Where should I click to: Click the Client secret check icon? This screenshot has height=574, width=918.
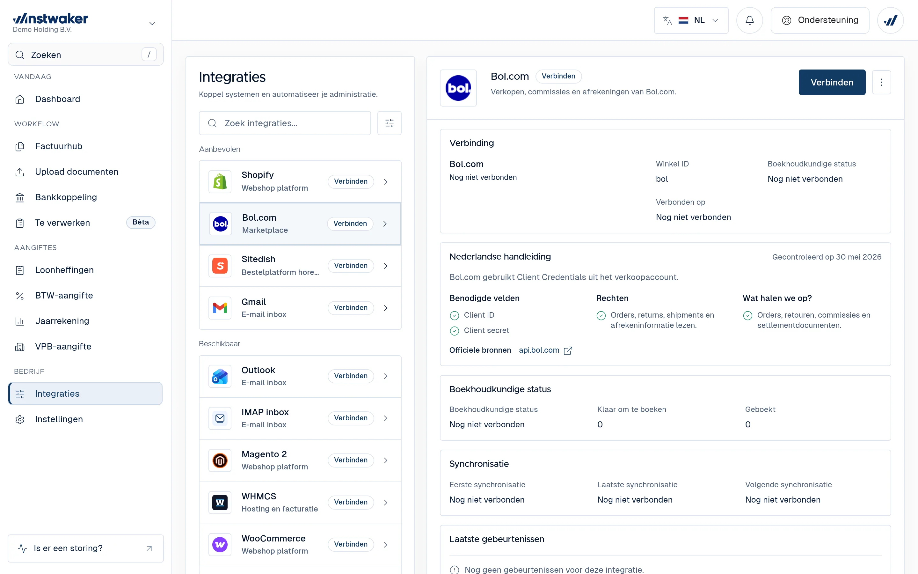(455, 331)
